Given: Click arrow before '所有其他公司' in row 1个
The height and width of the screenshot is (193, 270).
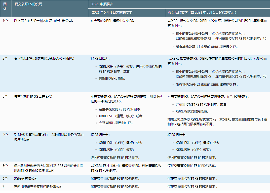Looking at the screenshot, I should 173,47.
